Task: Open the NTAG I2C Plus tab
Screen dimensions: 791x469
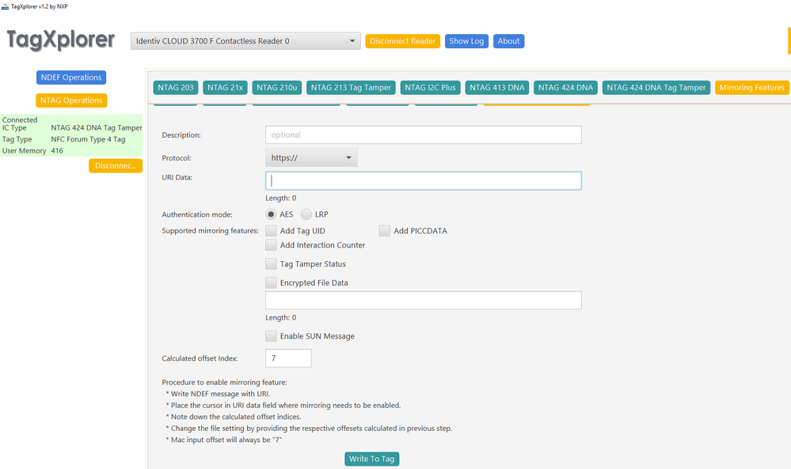Action: tap(430, 88)
